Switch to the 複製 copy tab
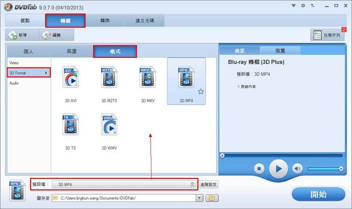 pos(25,21)
